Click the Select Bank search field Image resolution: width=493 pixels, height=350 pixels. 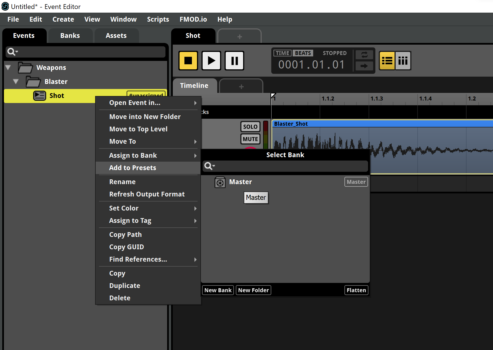[x=285, y=166]
